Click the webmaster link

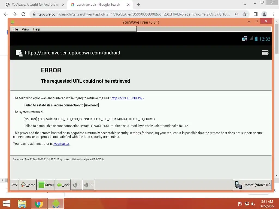tap(61, 144)
